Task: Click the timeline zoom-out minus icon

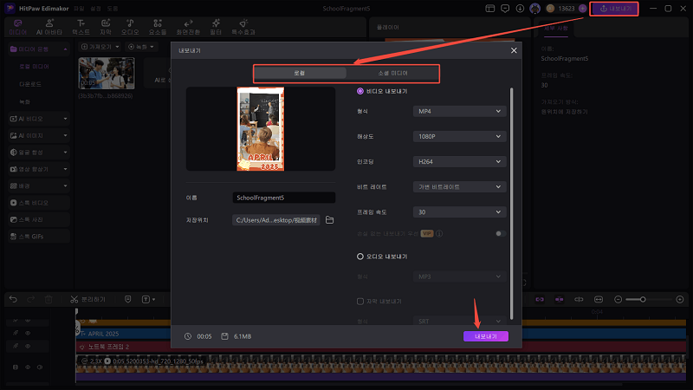Action: (617, 299)
